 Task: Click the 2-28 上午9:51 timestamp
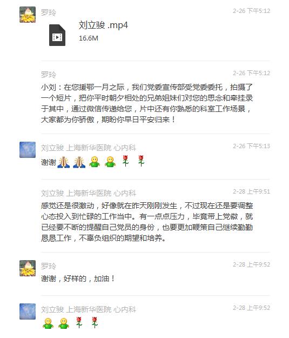click(251, 191)
